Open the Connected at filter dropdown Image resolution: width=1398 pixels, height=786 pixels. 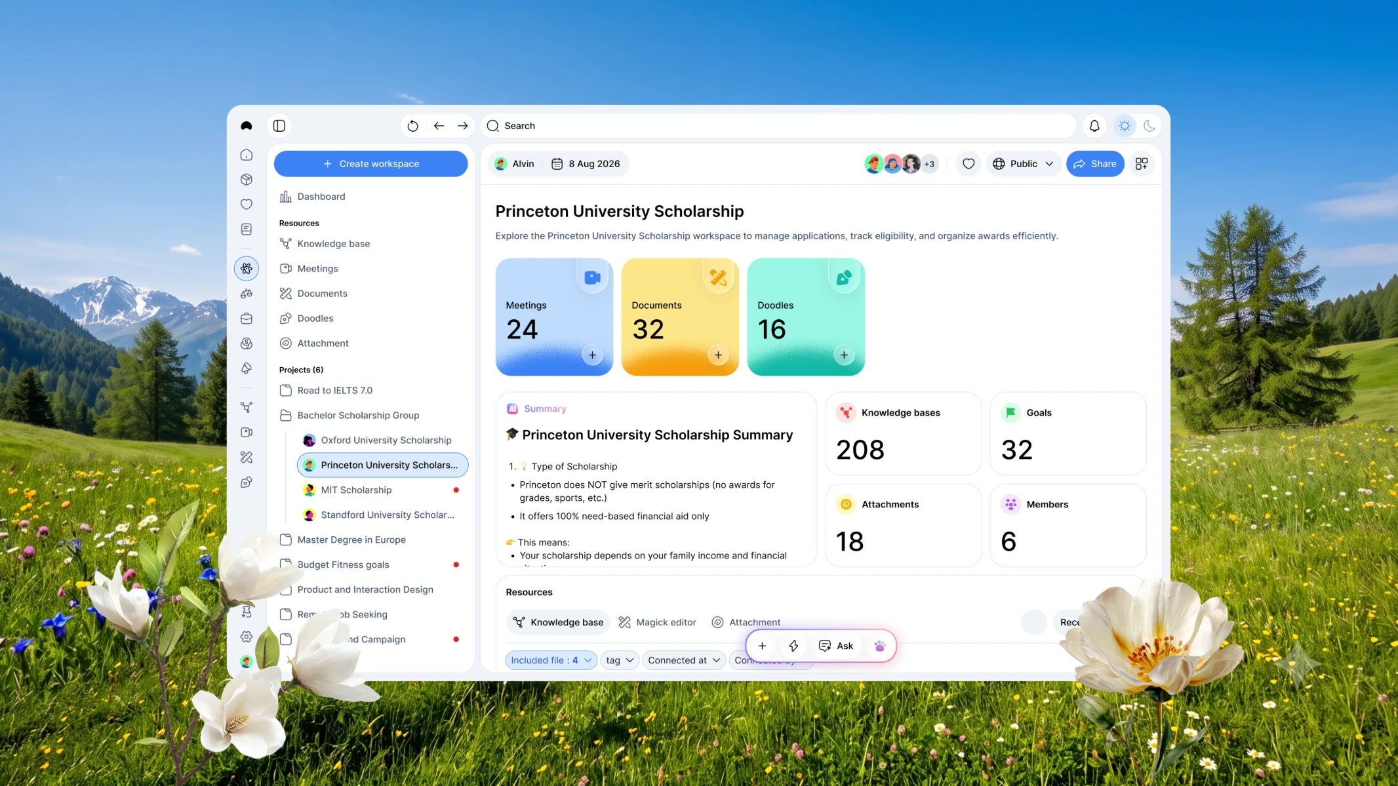[684, 661]
